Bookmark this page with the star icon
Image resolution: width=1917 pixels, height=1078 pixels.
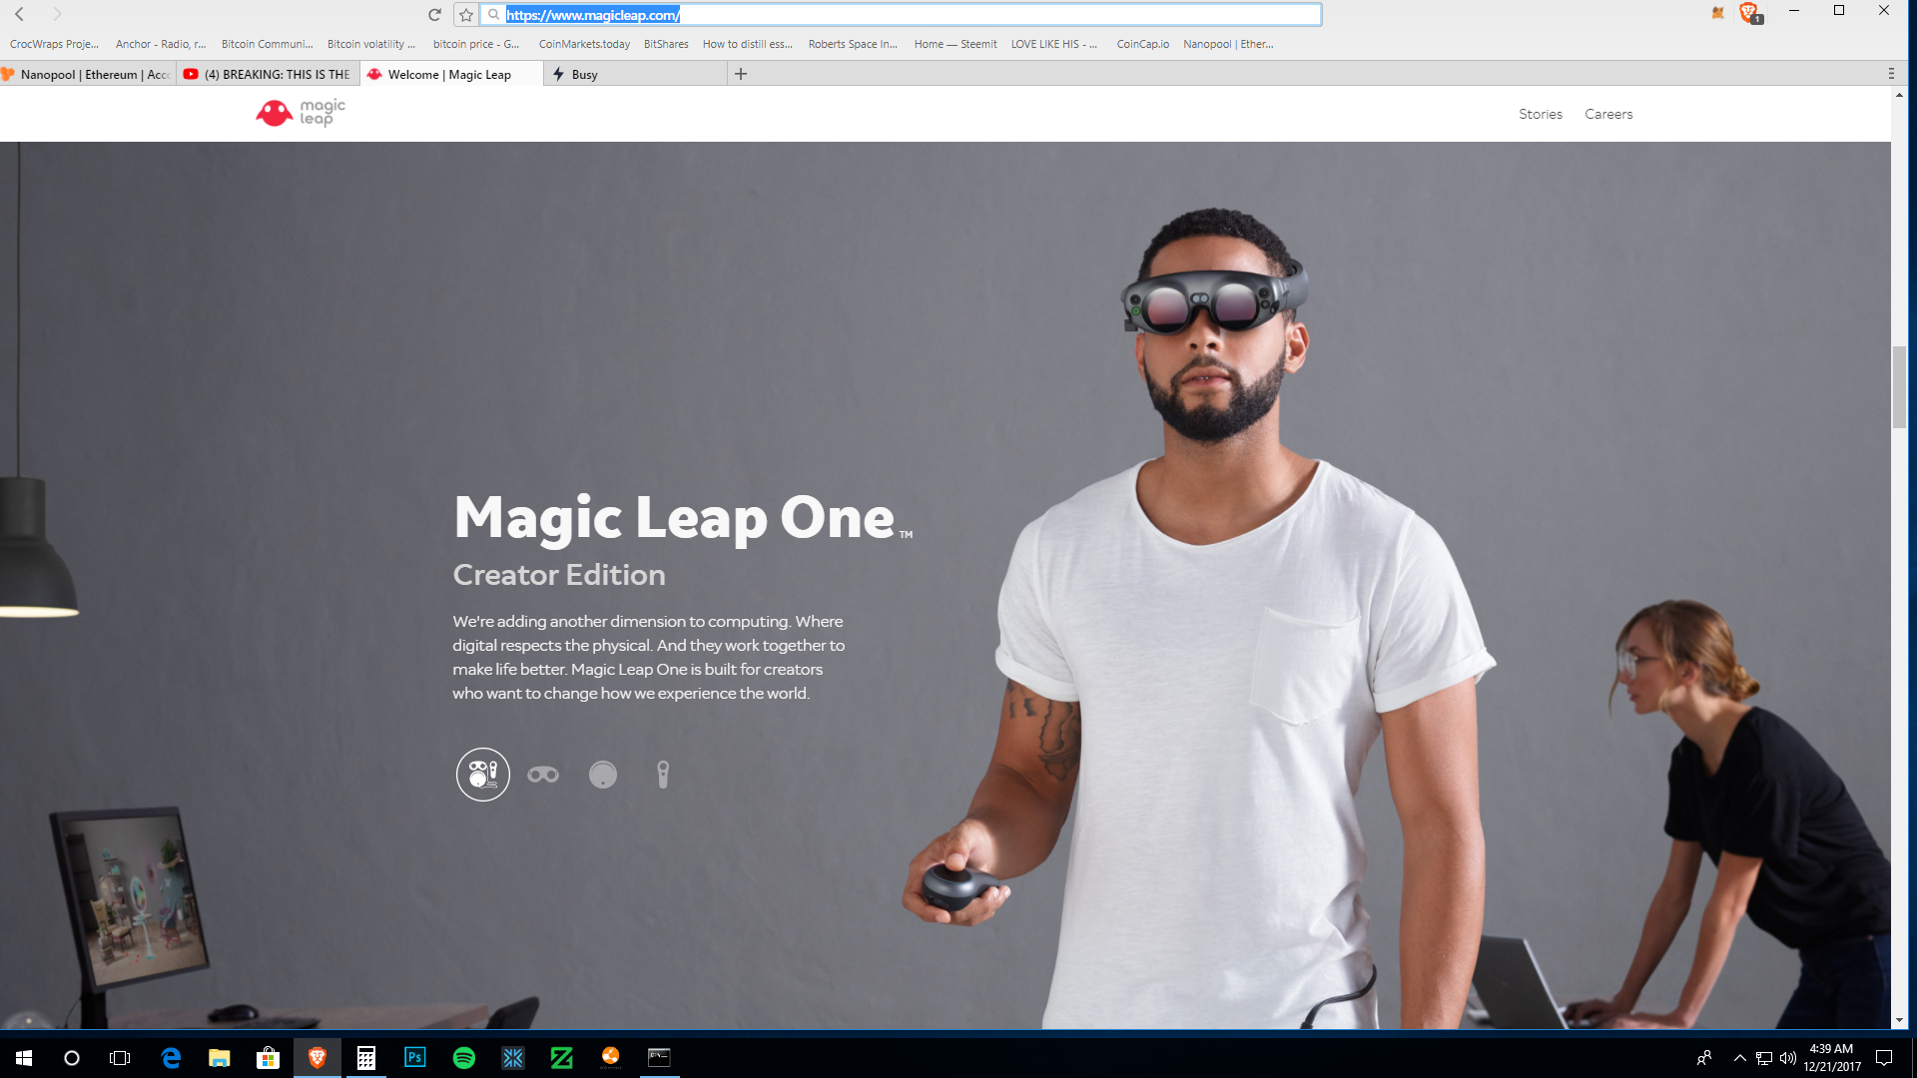click(465, 14)
